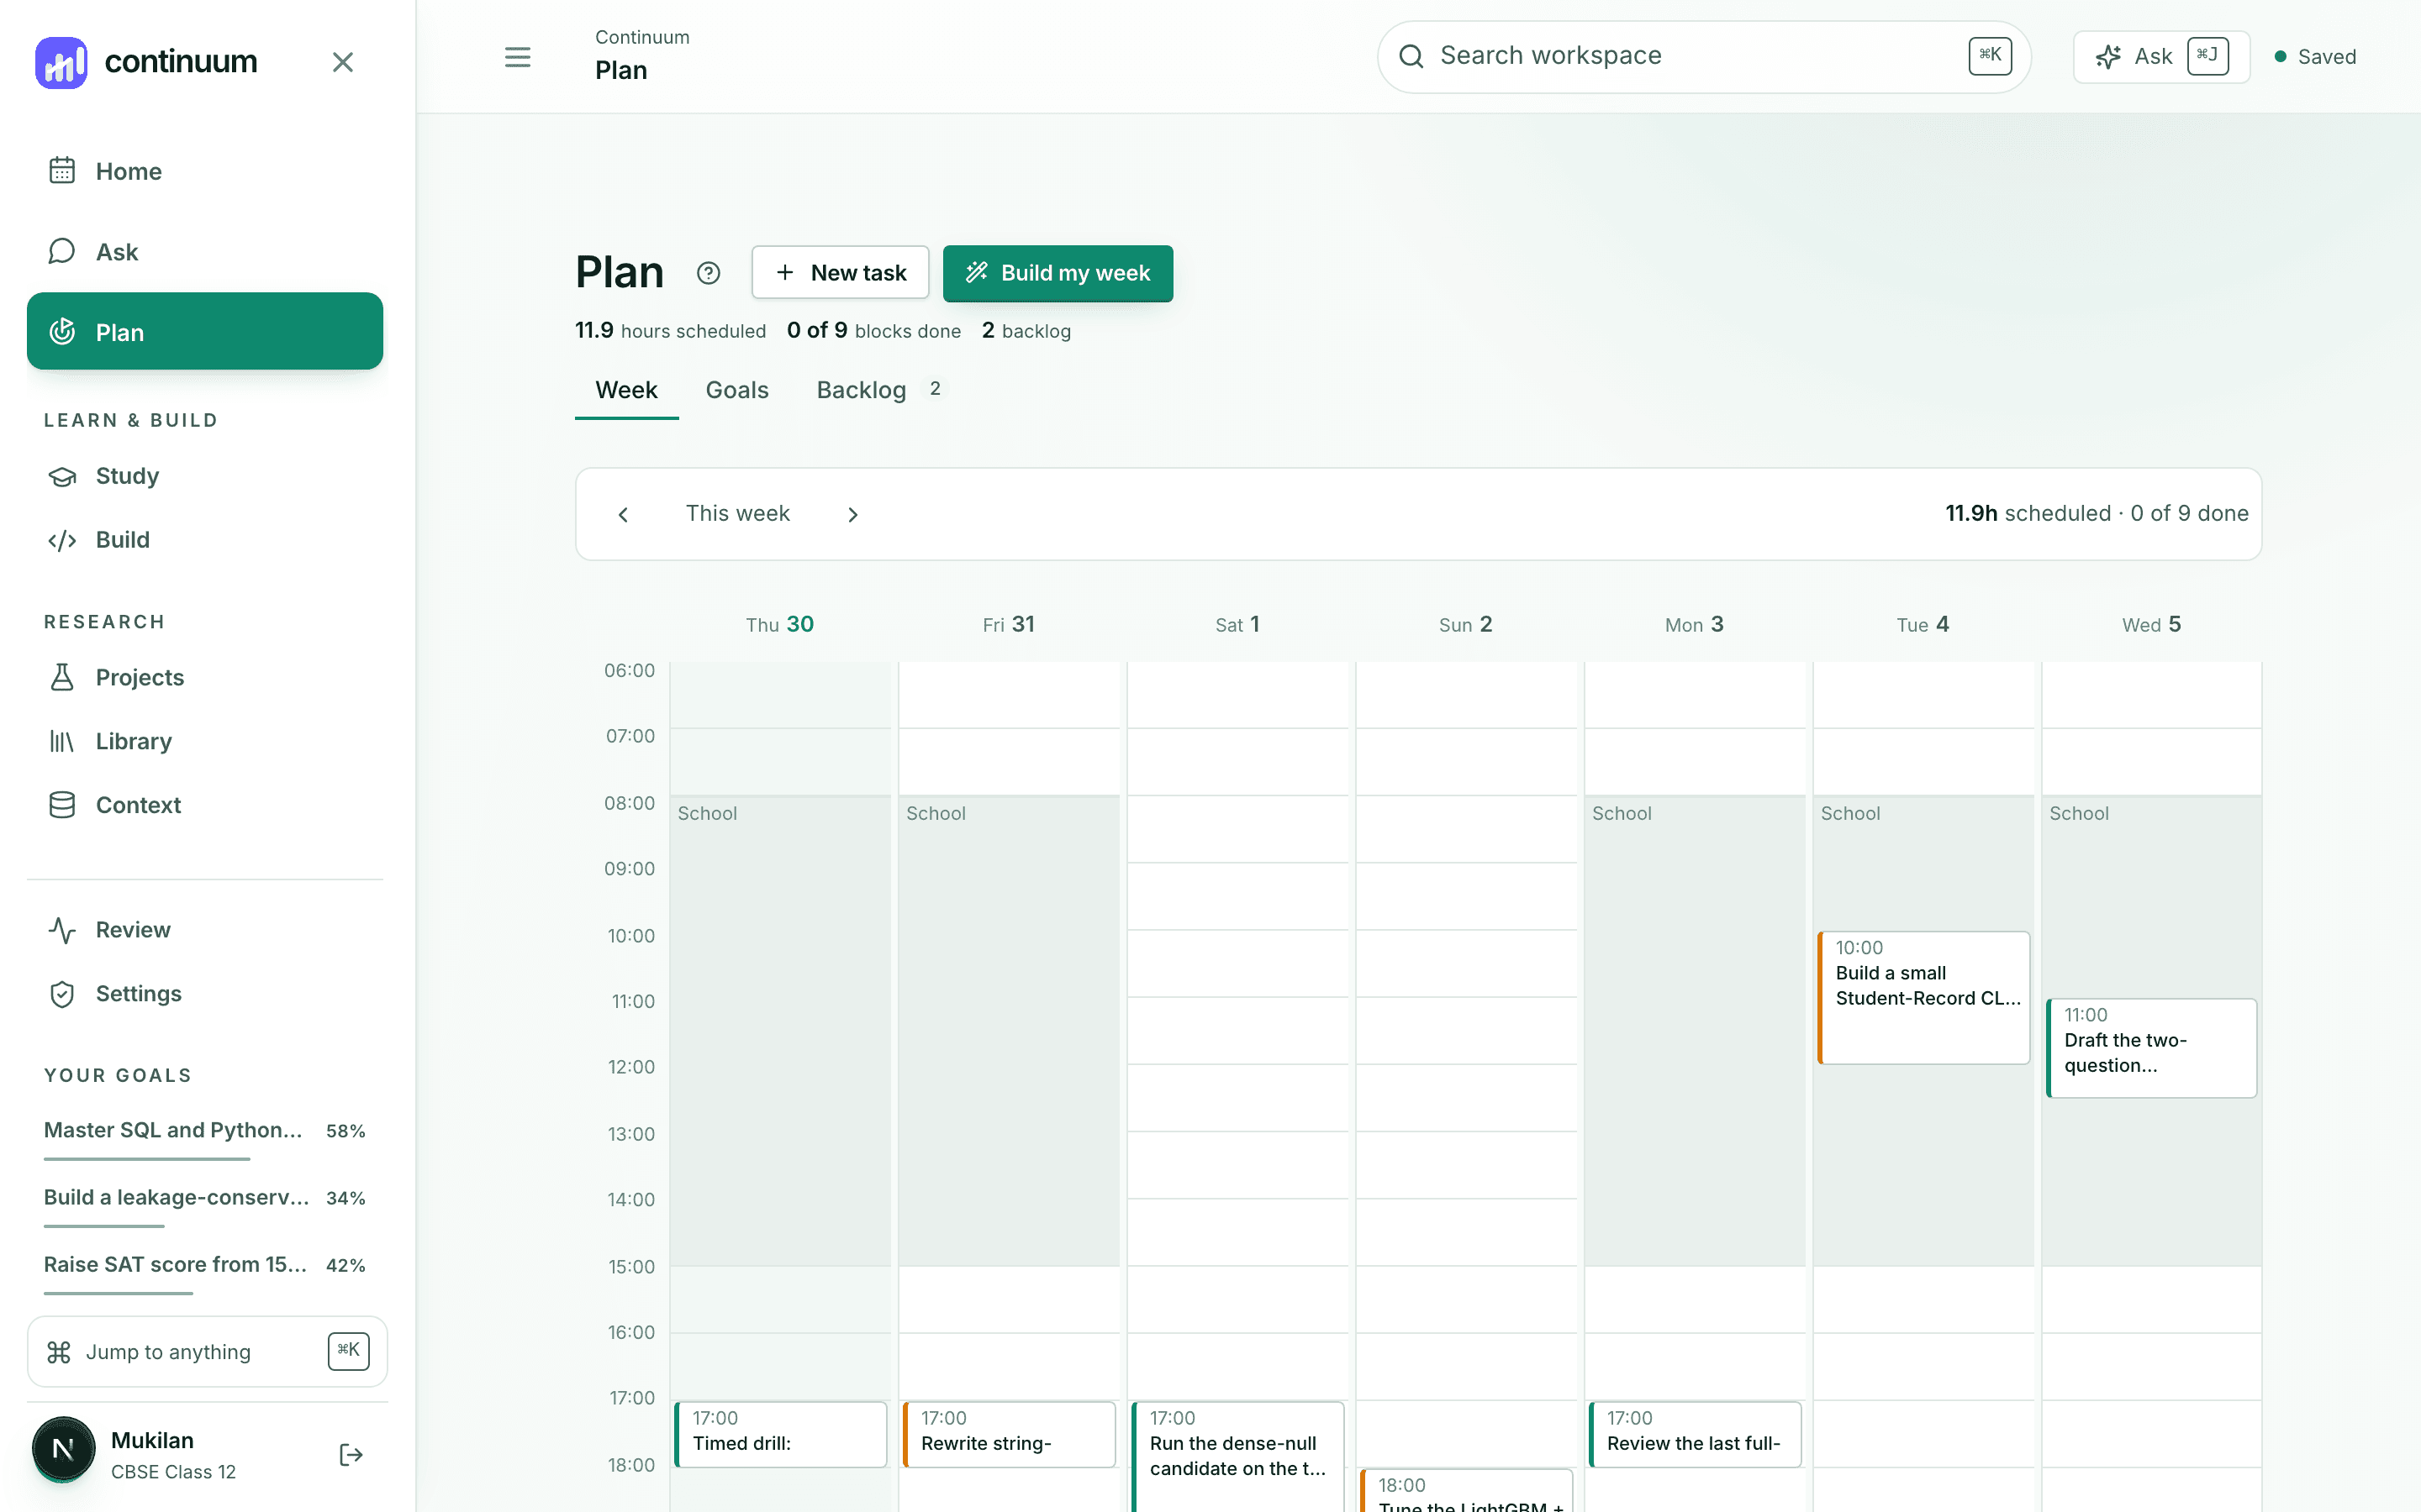Select the Mon 3 day header
Image resolution: width=2421 pixels, height=1512 pixels.
1695,624
